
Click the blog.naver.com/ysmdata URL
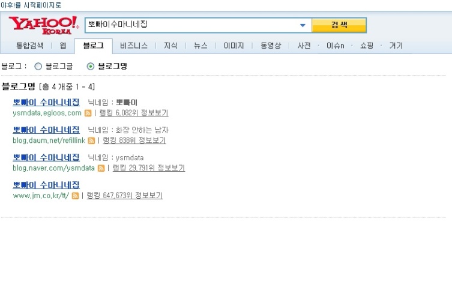point(53,168)
